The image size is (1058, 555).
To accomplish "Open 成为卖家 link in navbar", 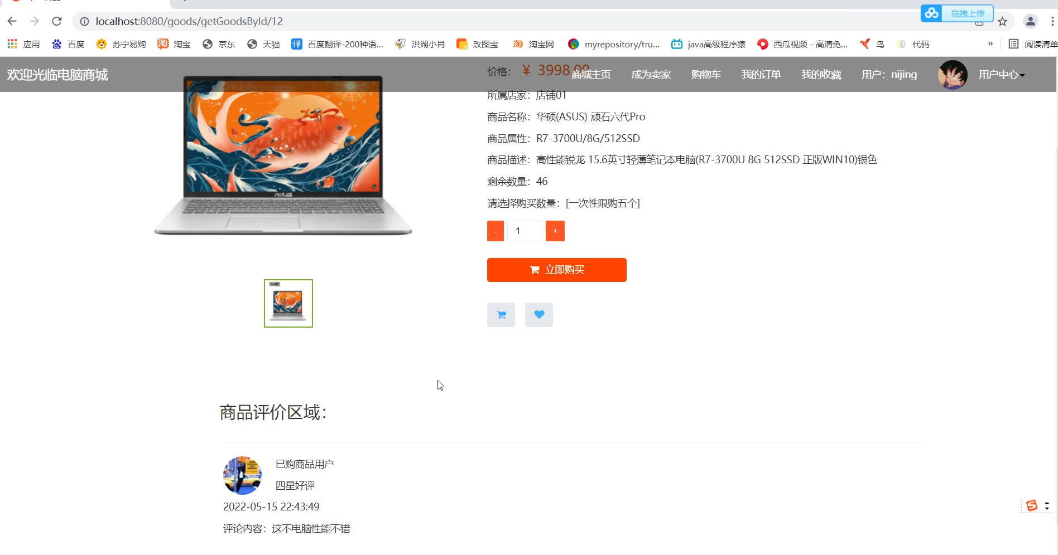I will coord(651,75).
